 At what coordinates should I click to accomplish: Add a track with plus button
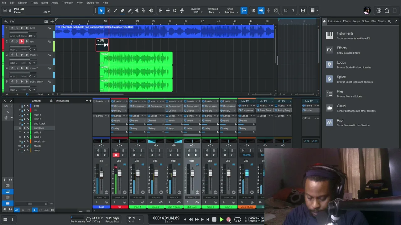pos(52,21)
